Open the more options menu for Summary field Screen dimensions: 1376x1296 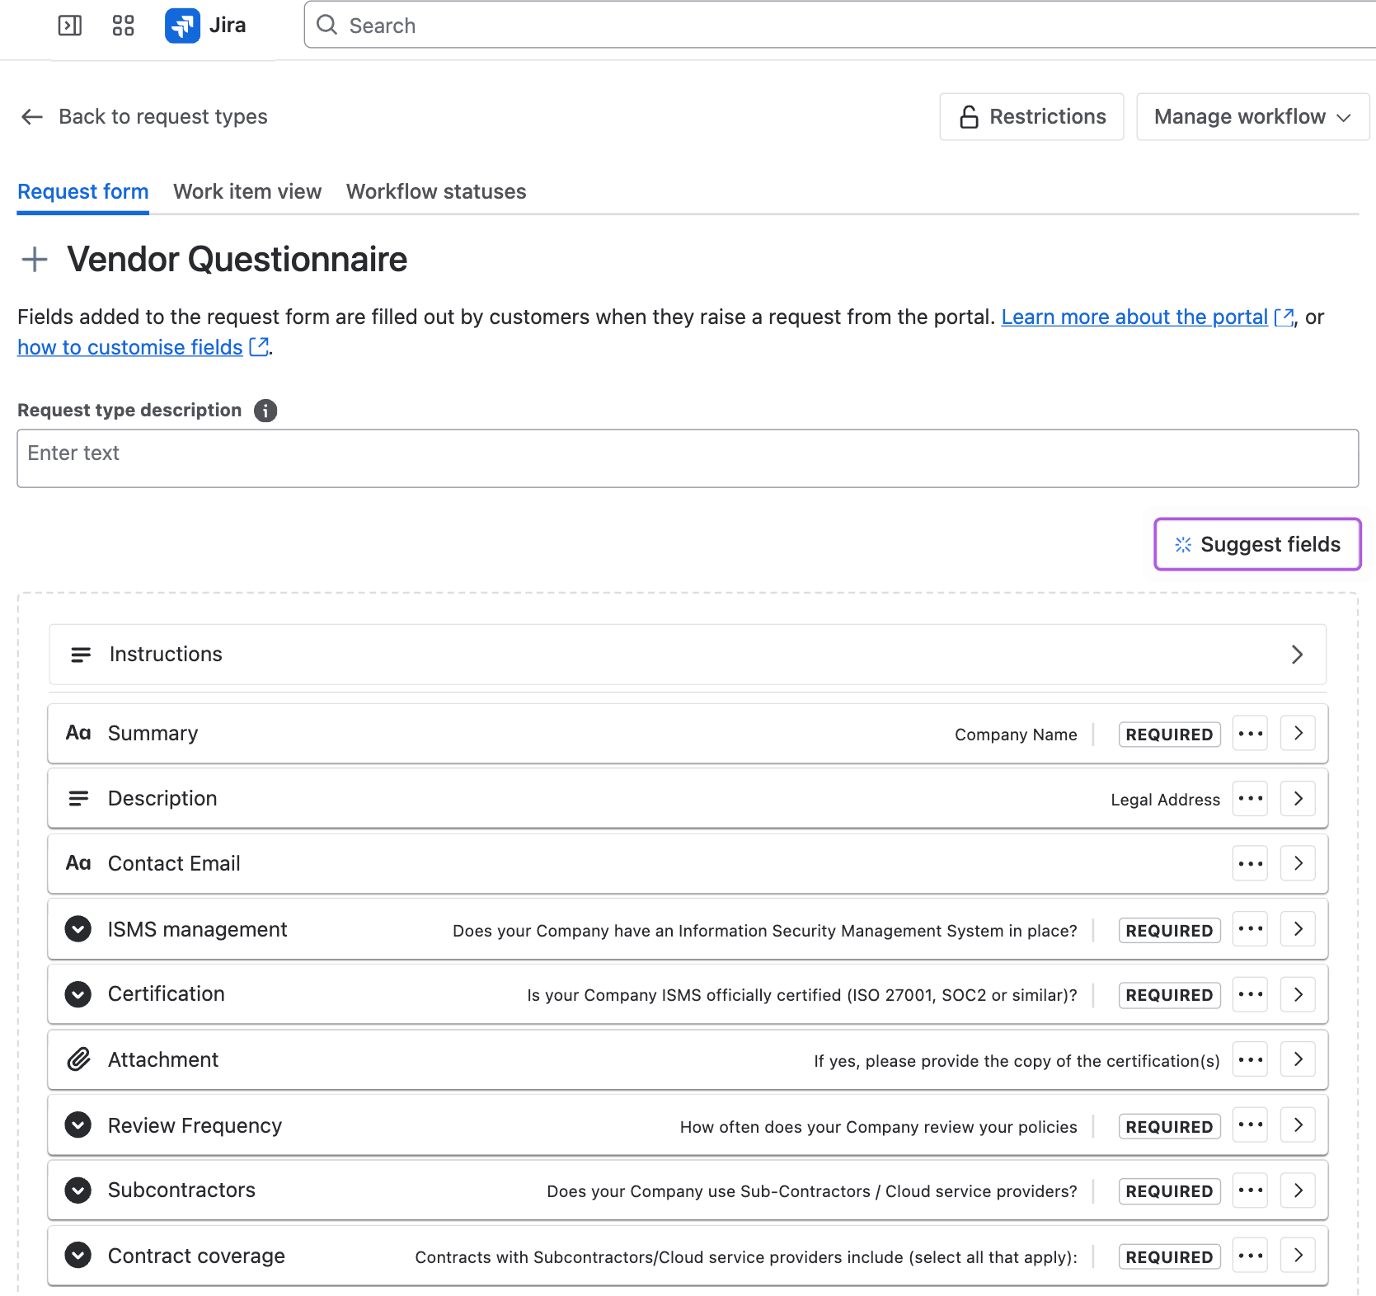[1250, 734]
